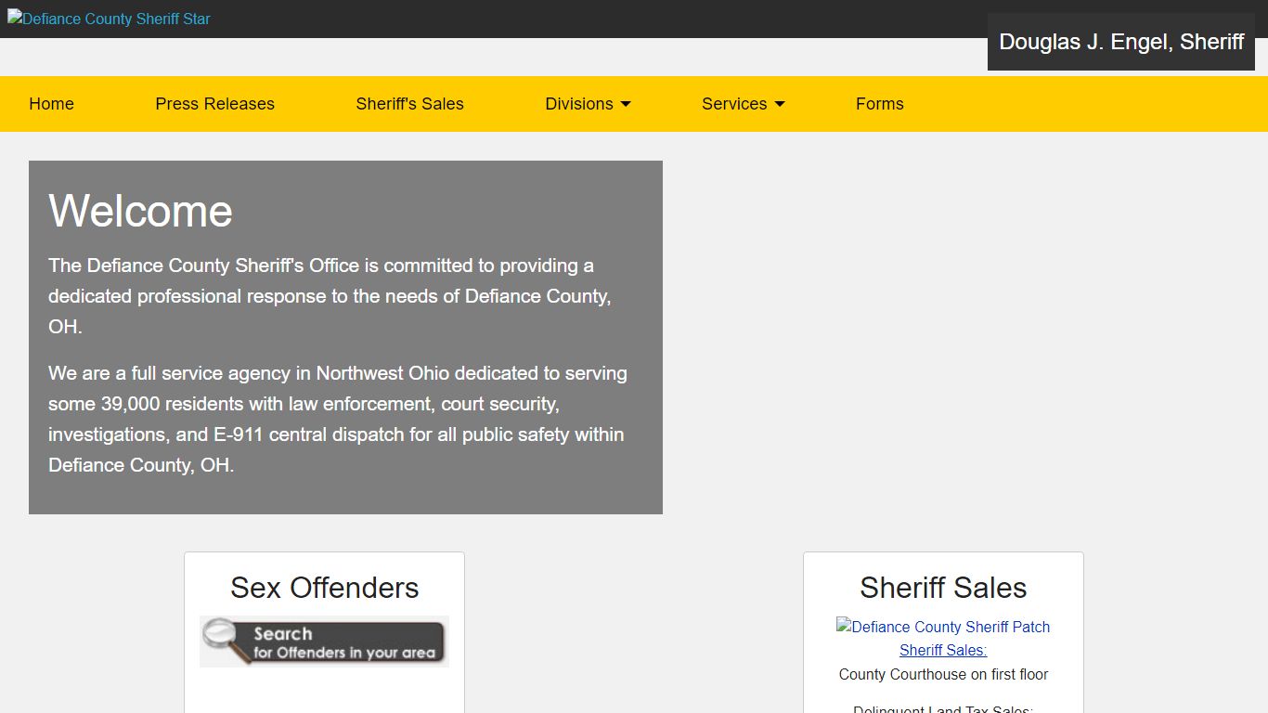Image resolution: width=1268 pixels, height=713 pixels.
Task: Open the Search for Offenders banner
Action: [x=324, y=642]
